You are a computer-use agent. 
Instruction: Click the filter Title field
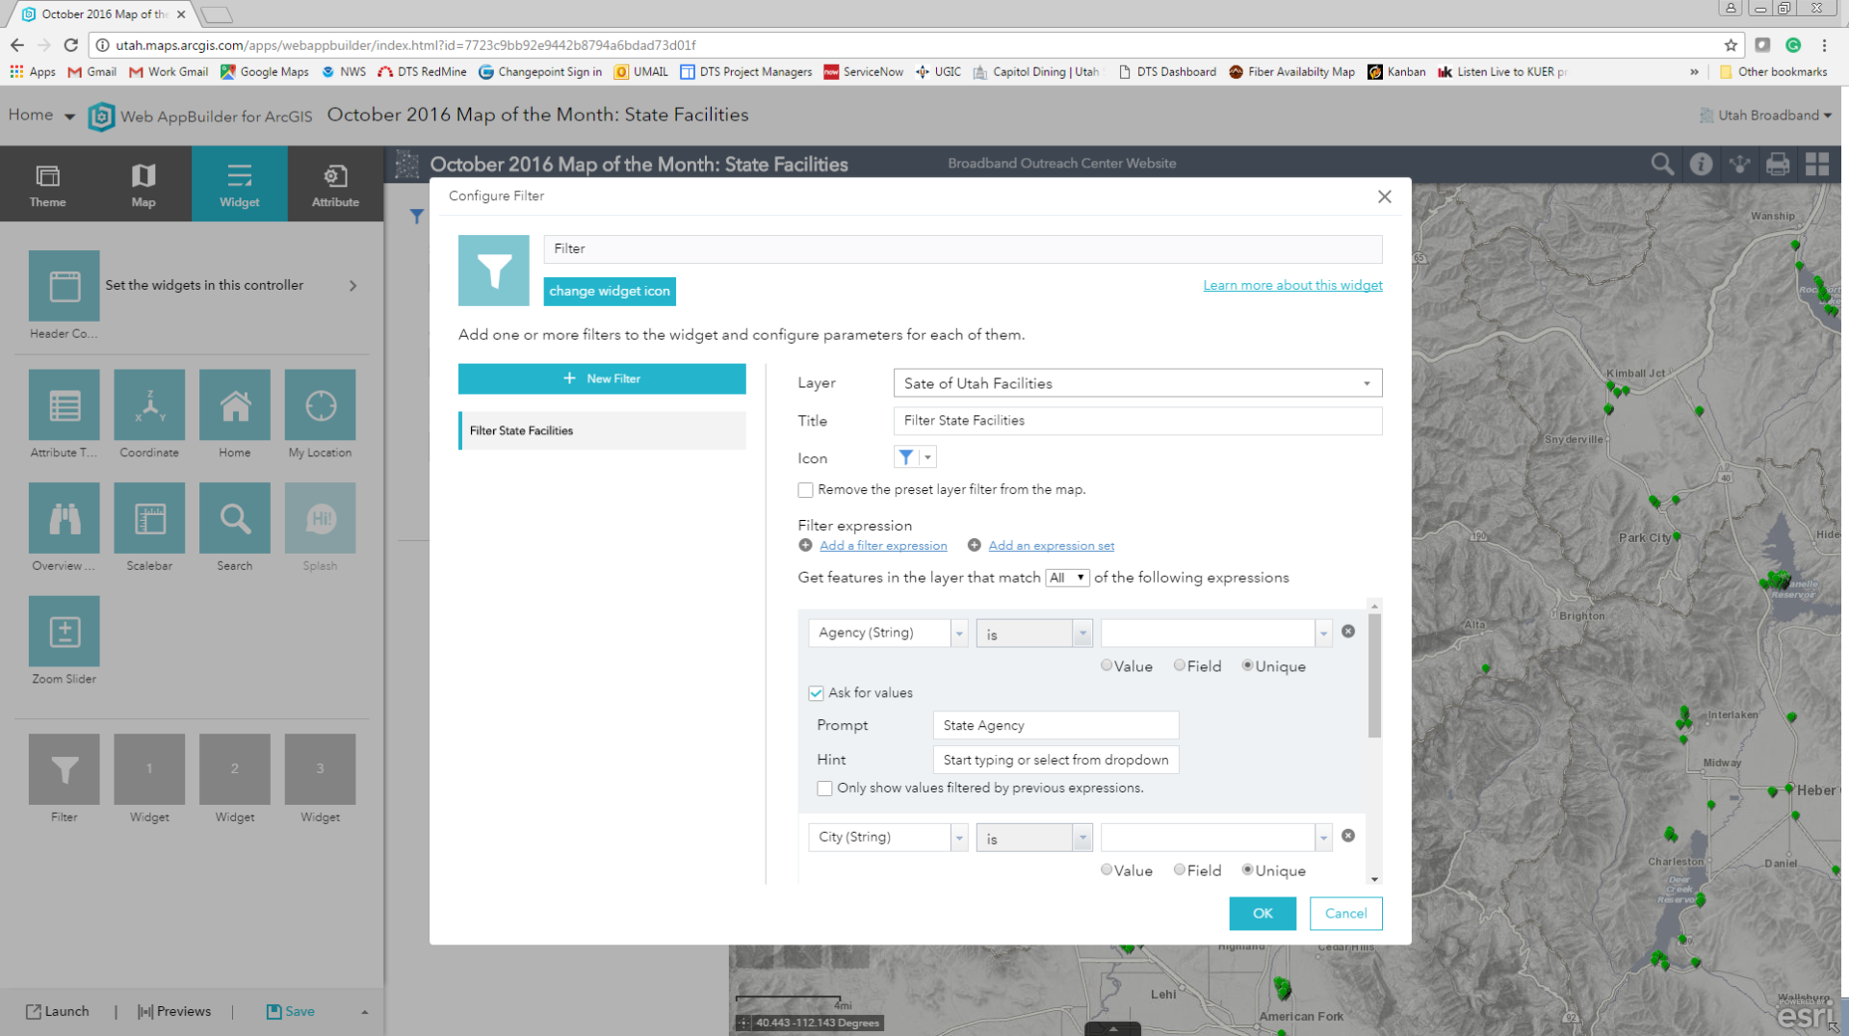[1138, 421]
